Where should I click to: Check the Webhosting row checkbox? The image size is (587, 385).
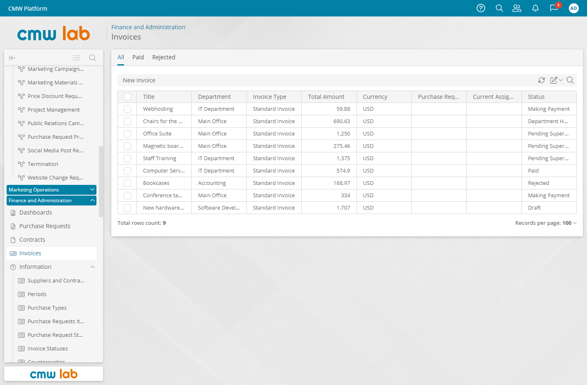[x=127, y=109]
